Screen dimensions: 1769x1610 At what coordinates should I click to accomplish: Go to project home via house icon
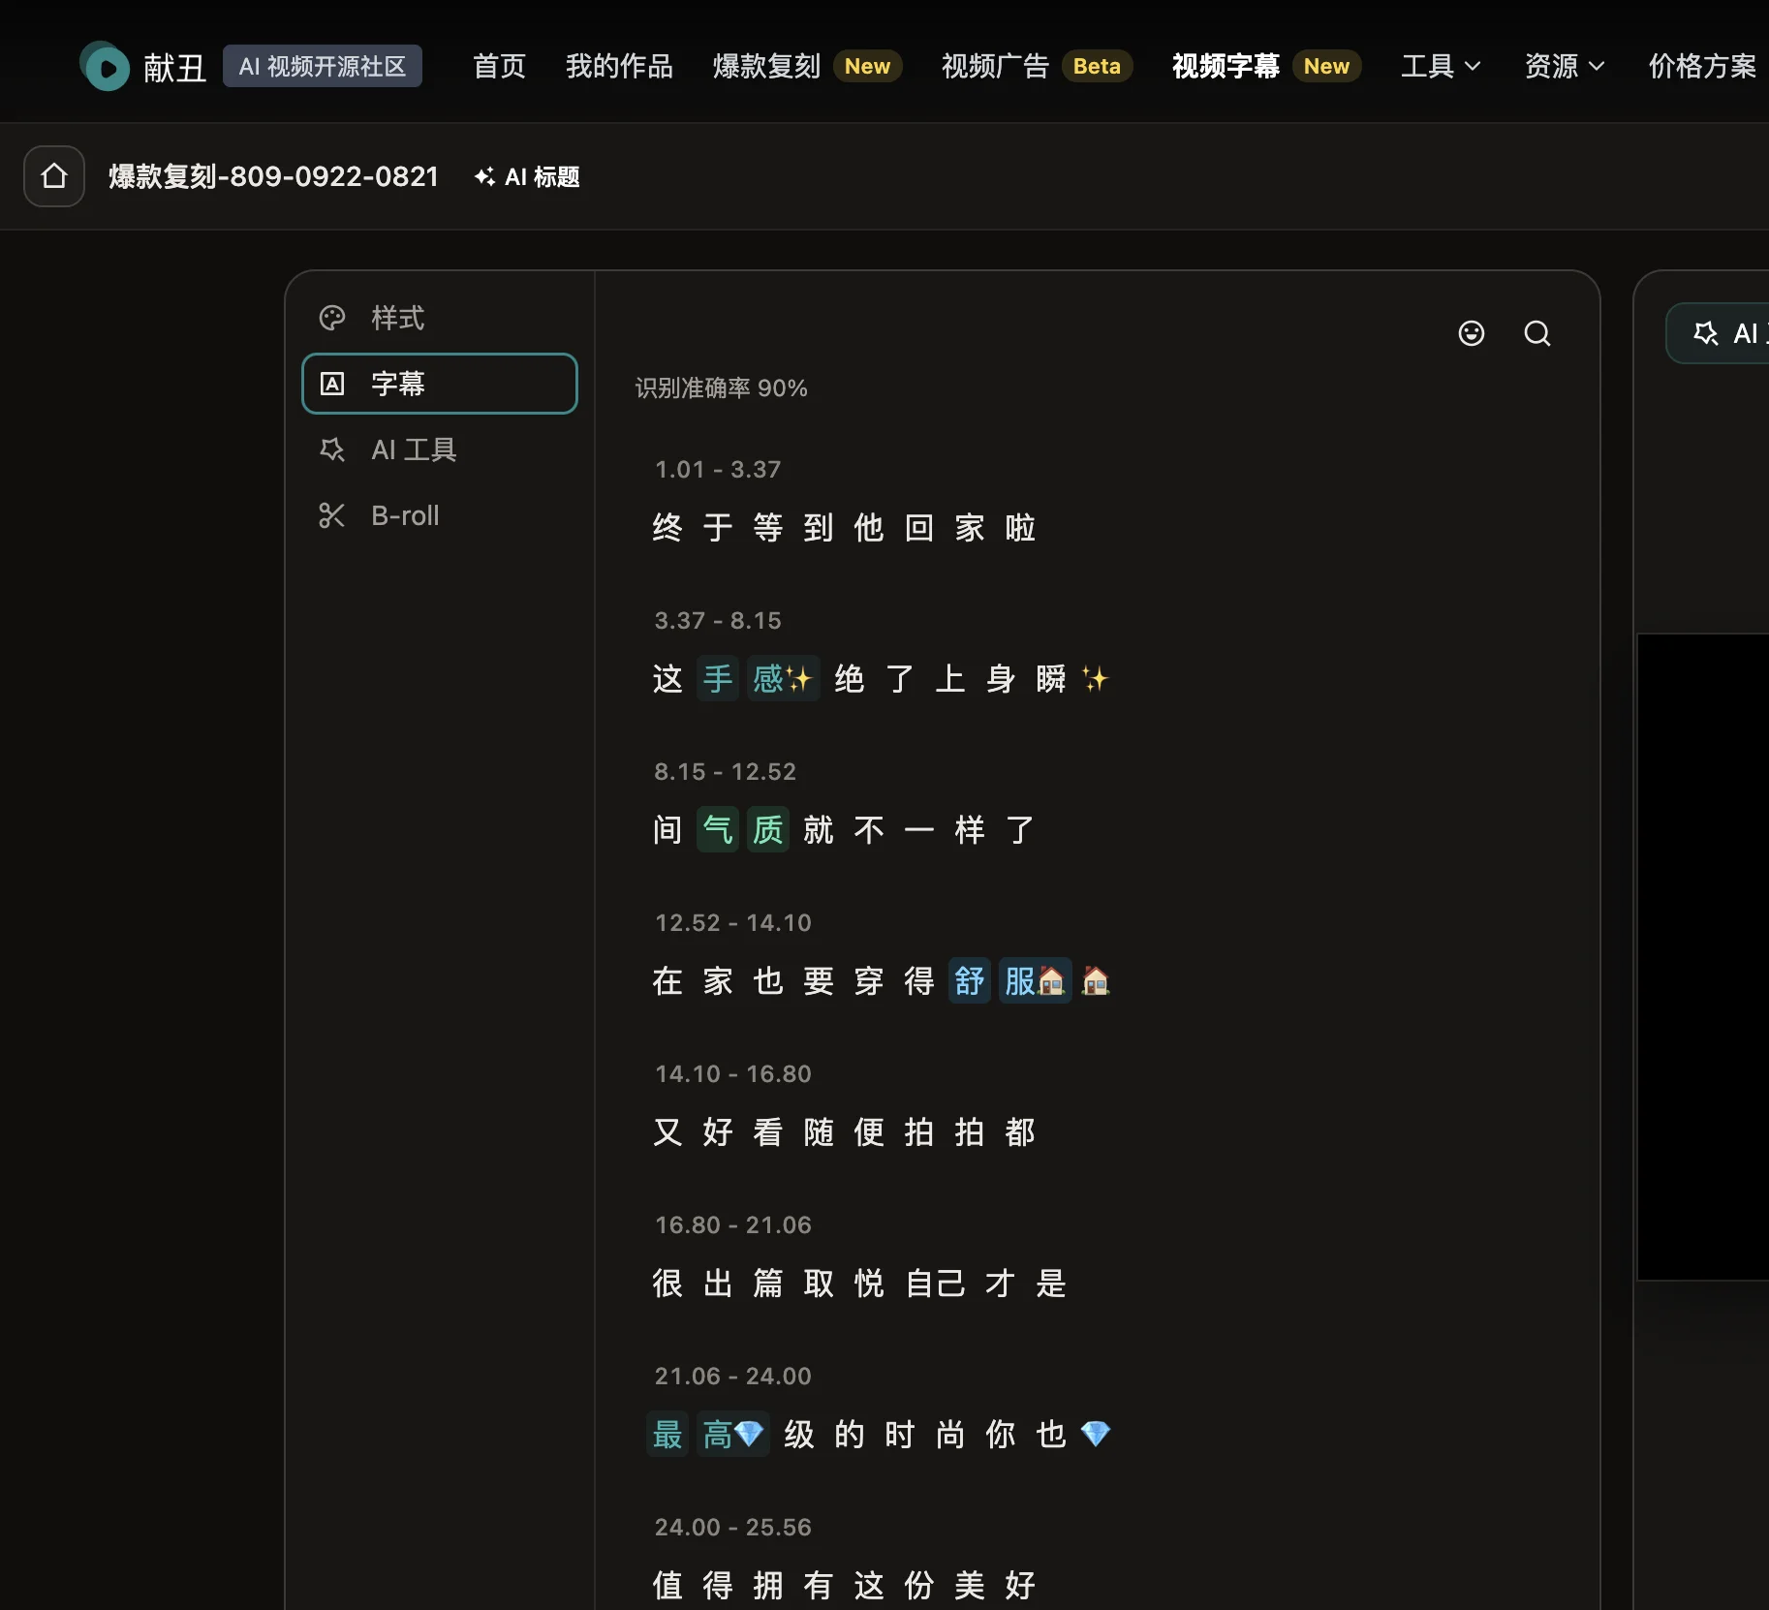54,176
